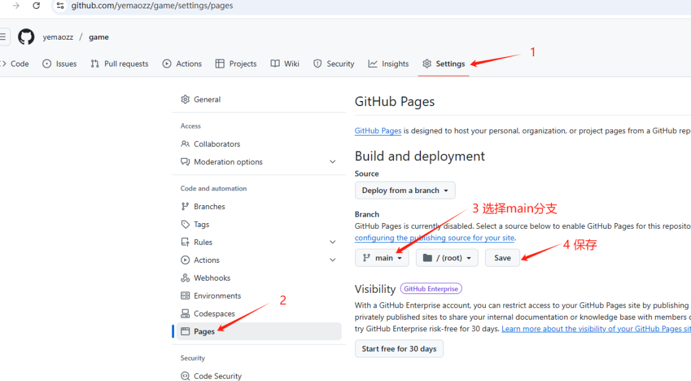Open Branches settings
691x381 pixels.
[259, 206]
